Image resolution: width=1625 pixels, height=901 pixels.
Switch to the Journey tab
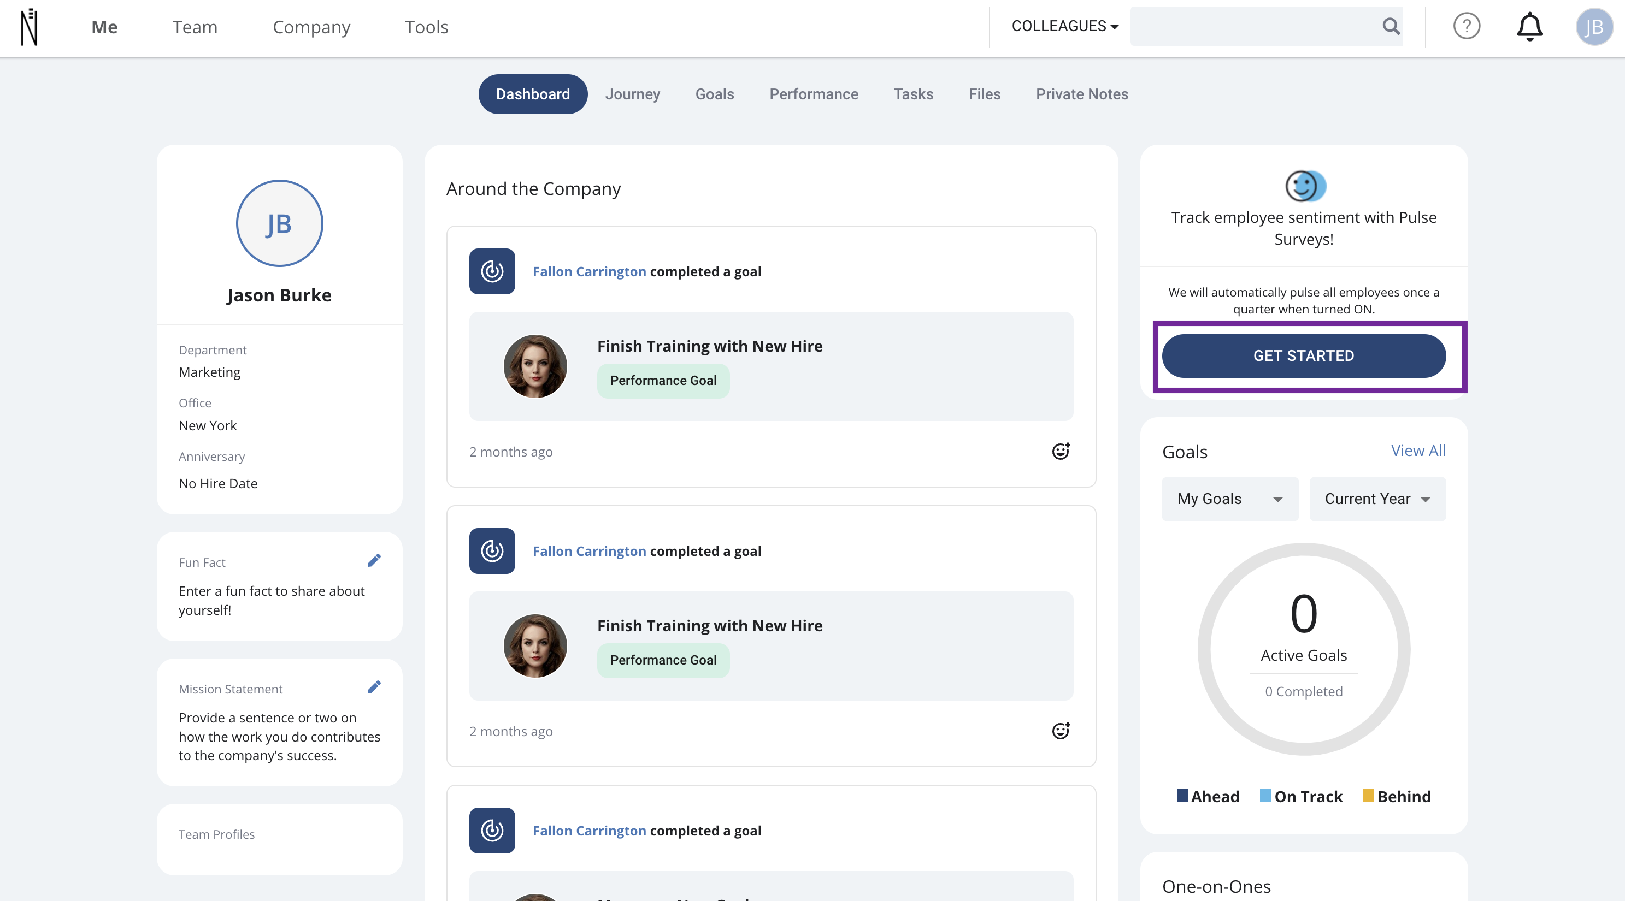coord(633,94)
